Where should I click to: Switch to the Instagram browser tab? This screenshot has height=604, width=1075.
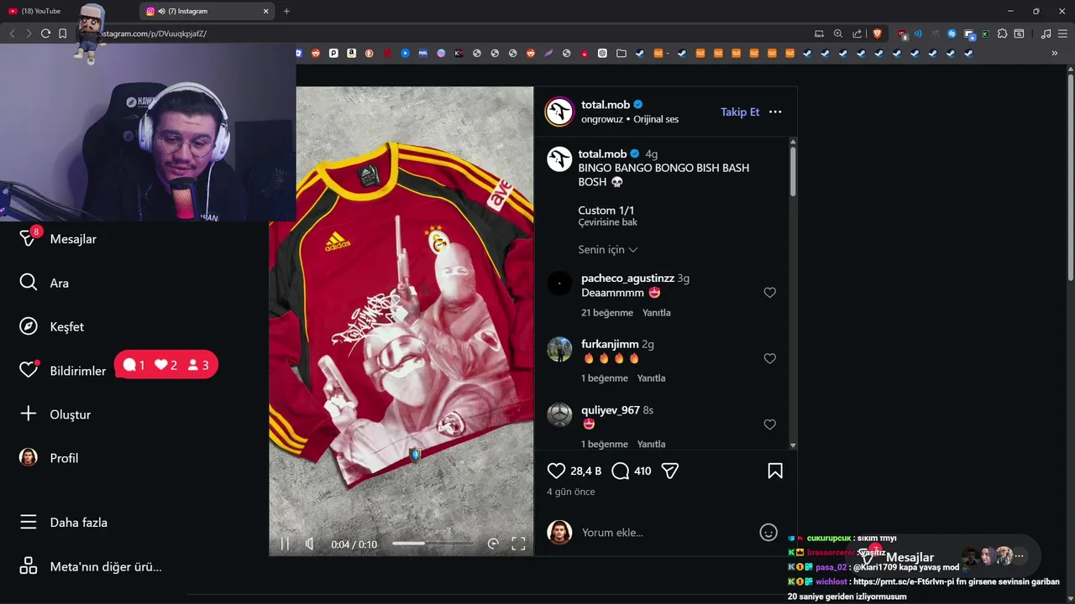[x=207, y=11]
